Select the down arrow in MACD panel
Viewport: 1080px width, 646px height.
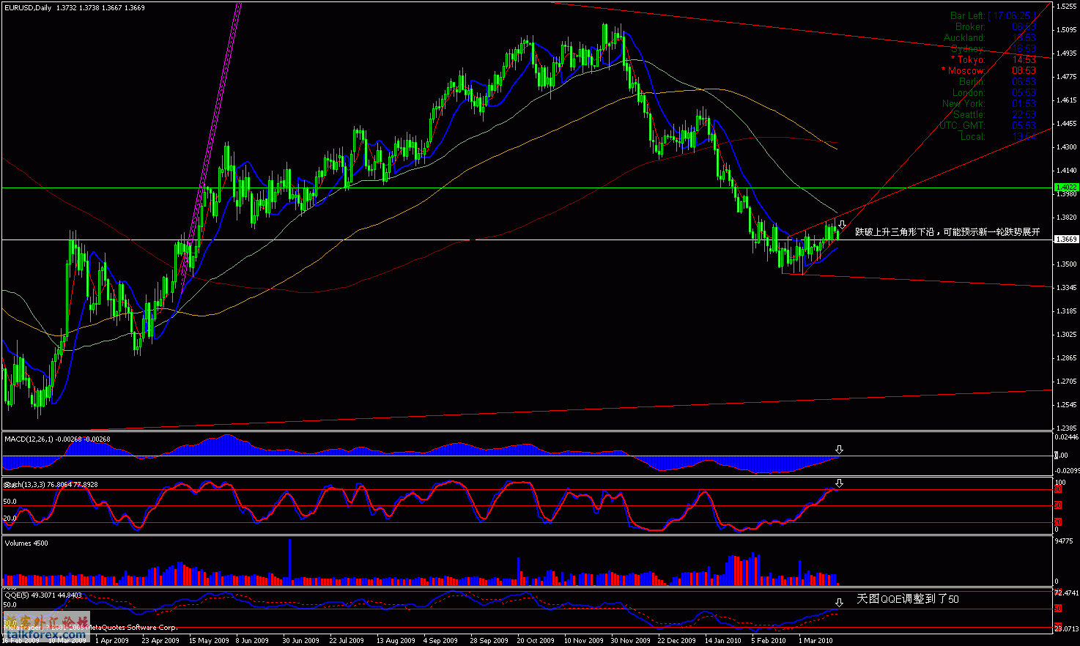coord(839,450)
